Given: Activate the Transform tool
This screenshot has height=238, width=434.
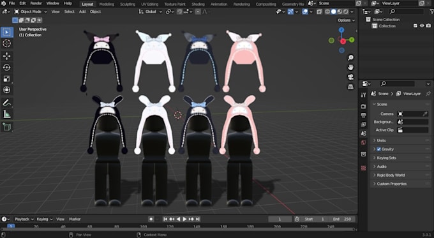Looking at the screenshot, I should coord(6,90).
